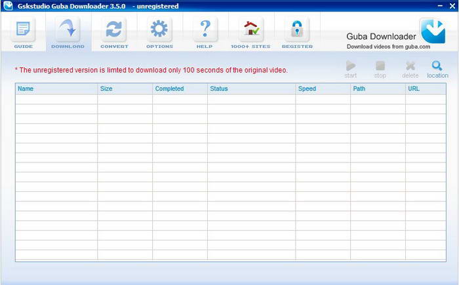Close the Guba Downloader window
Image resolution: width=459 pixels, height=285 pixels.
coord(452,6)
